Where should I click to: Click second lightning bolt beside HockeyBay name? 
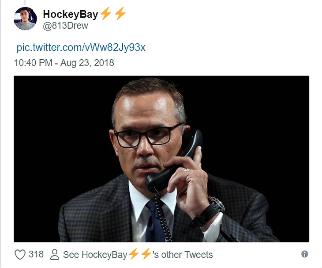point(120,13)
